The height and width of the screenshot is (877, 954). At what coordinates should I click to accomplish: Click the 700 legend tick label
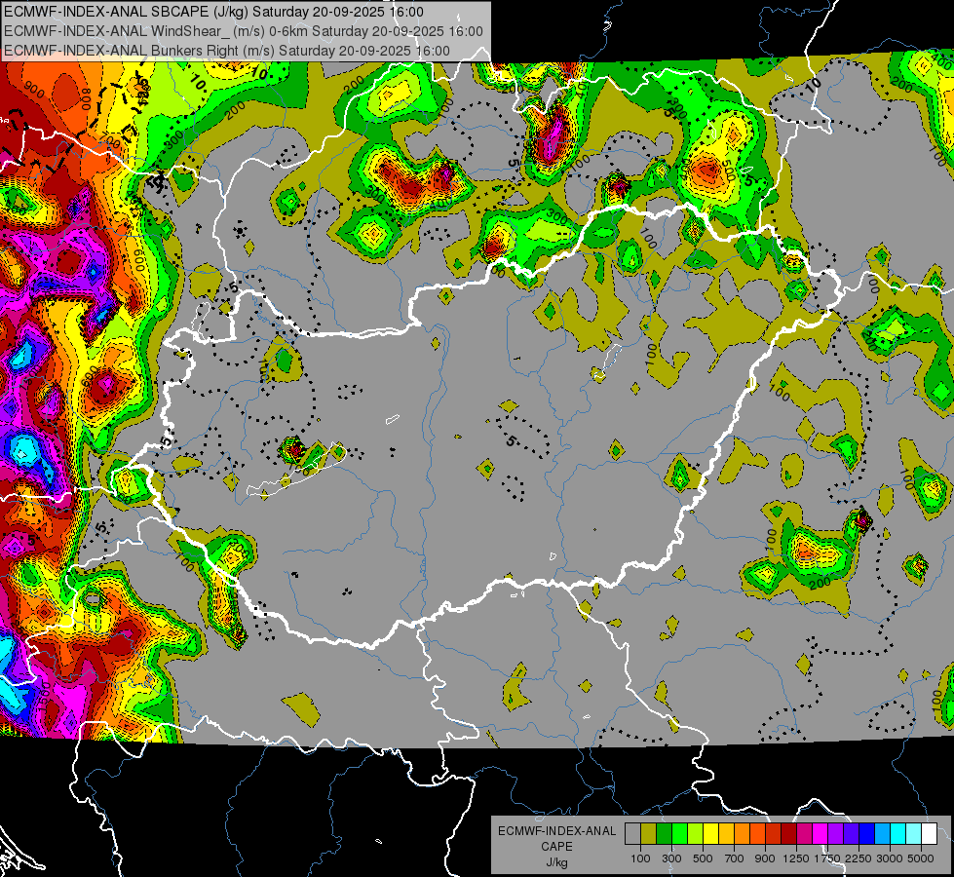[735, 858]
